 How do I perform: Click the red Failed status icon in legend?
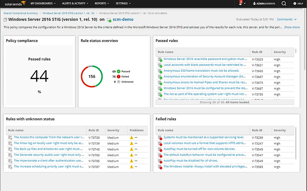[x=118, y=77]
